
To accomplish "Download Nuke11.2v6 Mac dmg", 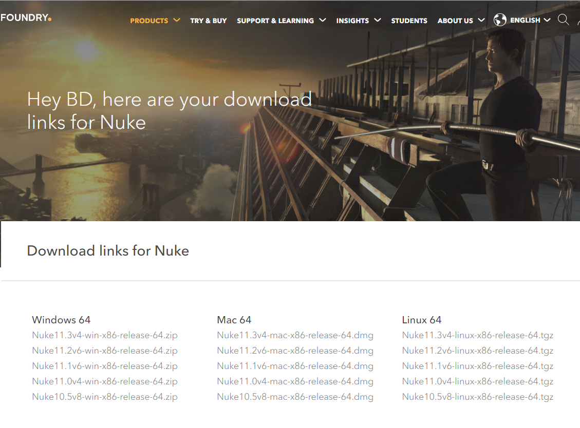I will 295,351.
